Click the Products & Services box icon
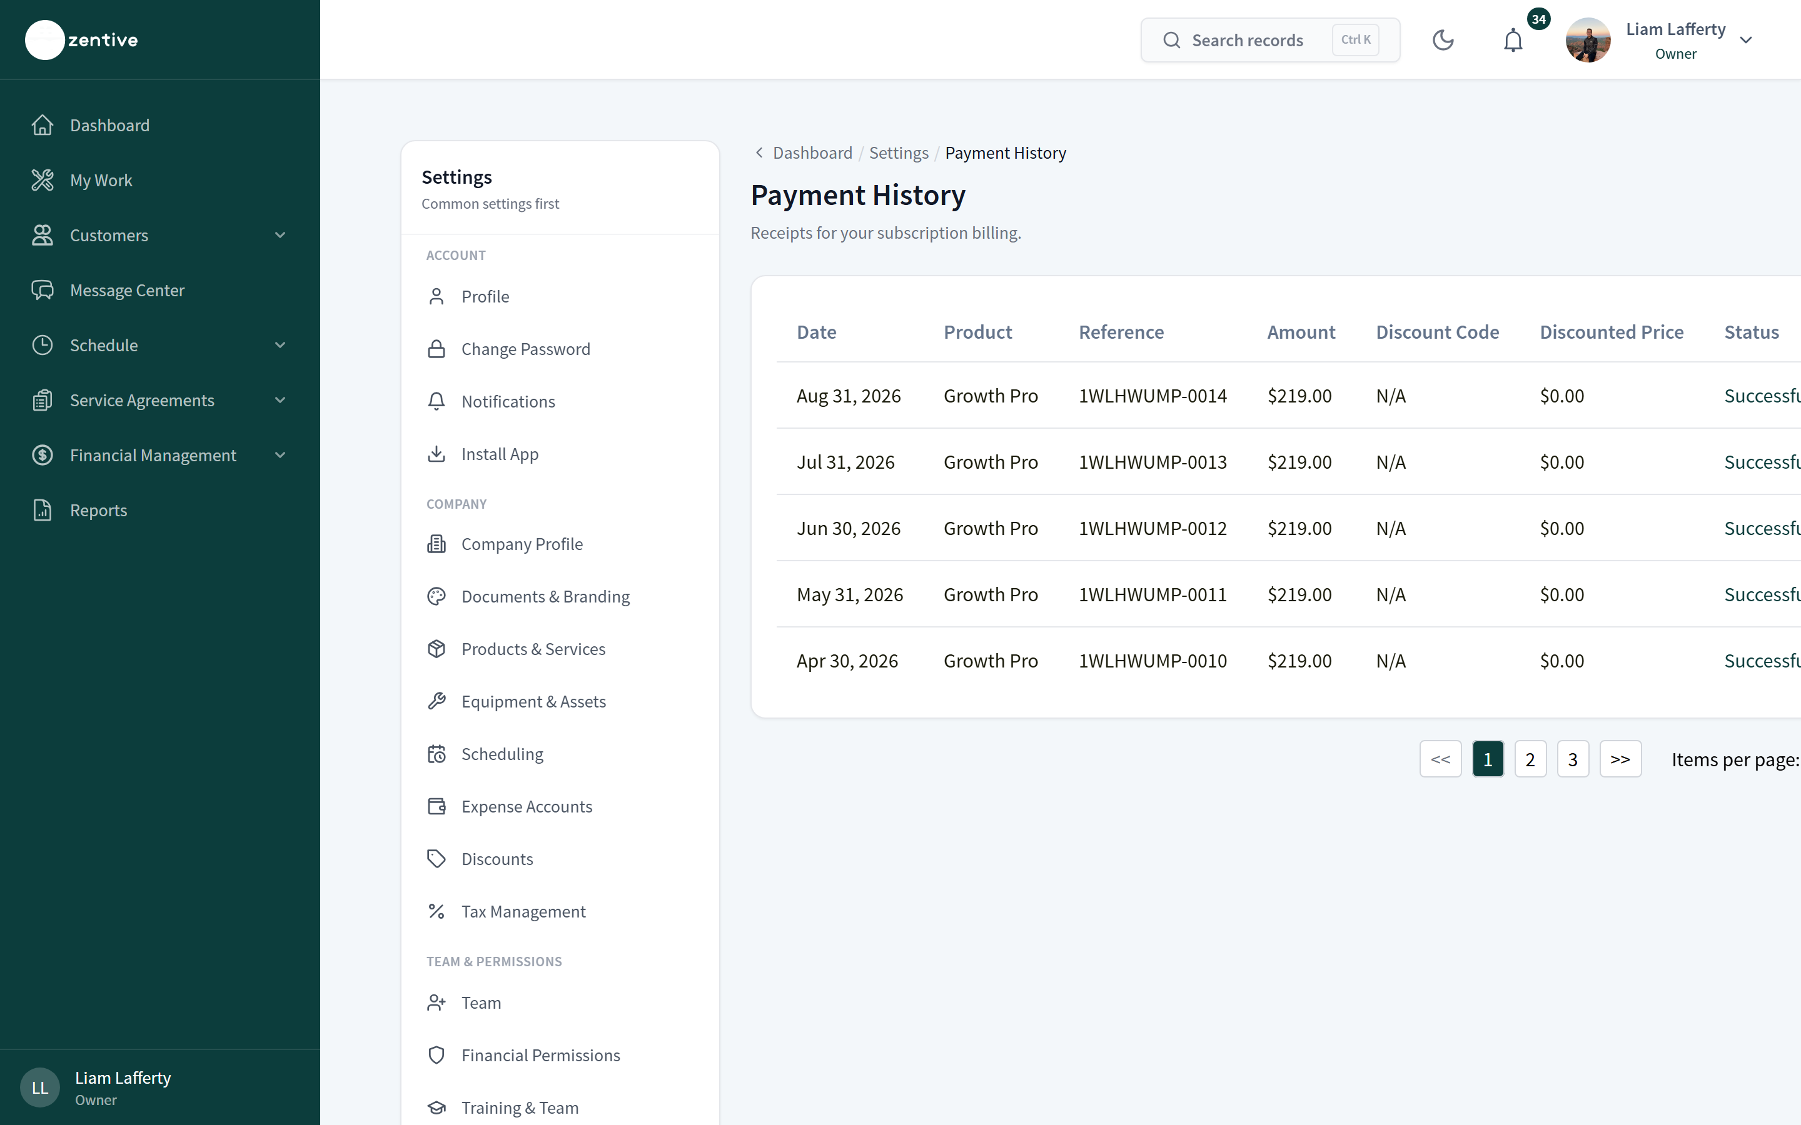Screen dimensions: 1801x1125 pos(437,649)
